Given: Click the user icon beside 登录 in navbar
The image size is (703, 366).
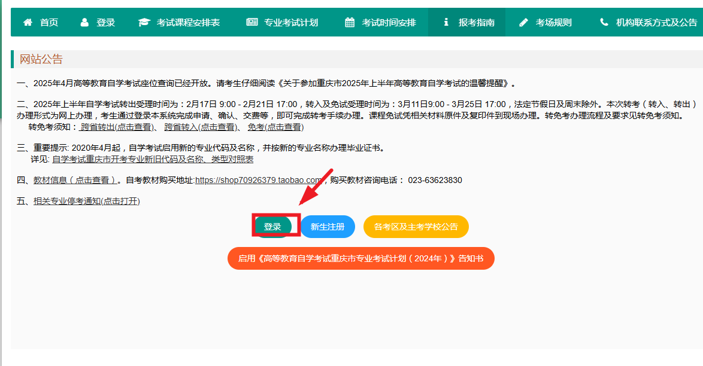Looking at the screenshot, I should coord(84,23).
